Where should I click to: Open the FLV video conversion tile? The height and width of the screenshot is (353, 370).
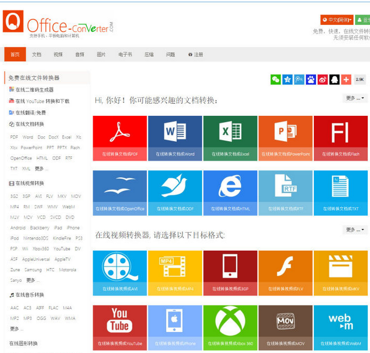click(285, 273)
